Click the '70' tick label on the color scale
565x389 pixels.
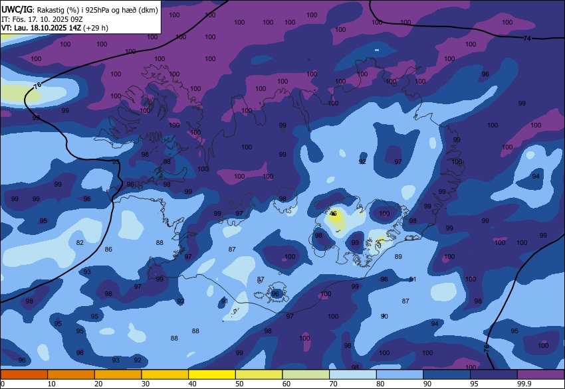point(333,384)
